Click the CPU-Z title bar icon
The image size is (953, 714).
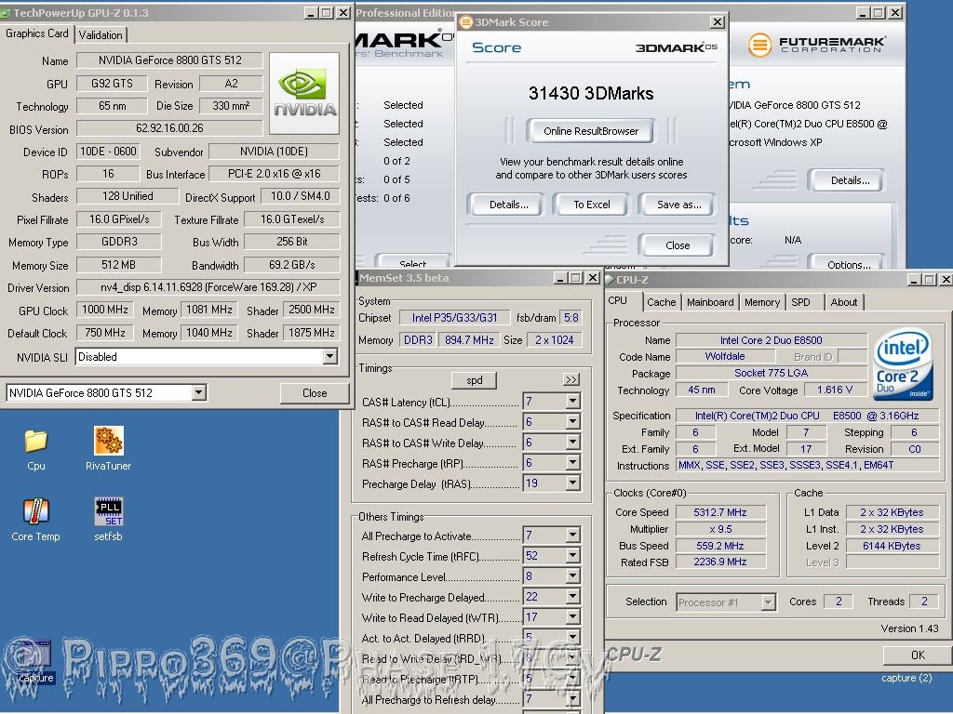click(x=610, y=279)
